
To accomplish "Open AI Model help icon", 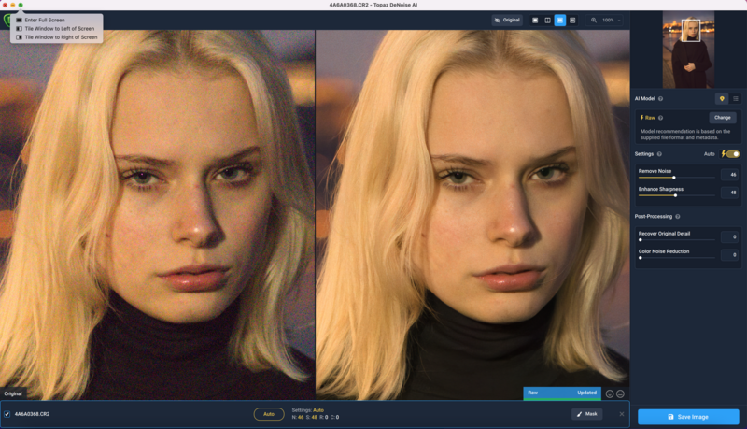I will click(660, 99).
